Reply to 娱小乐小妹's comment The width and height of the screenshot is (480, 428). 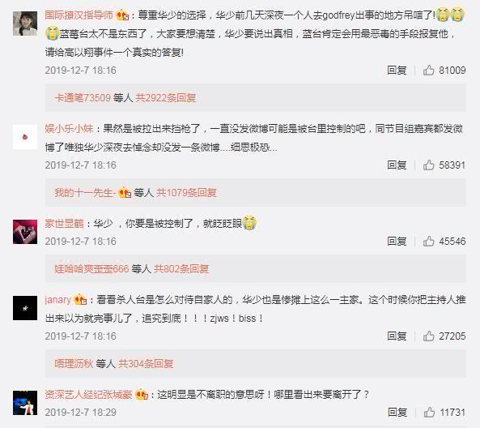click(397, 165)
